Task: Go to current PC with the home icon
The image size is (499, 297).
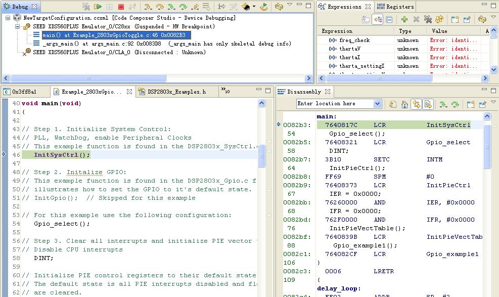Action: pos(404,104)
